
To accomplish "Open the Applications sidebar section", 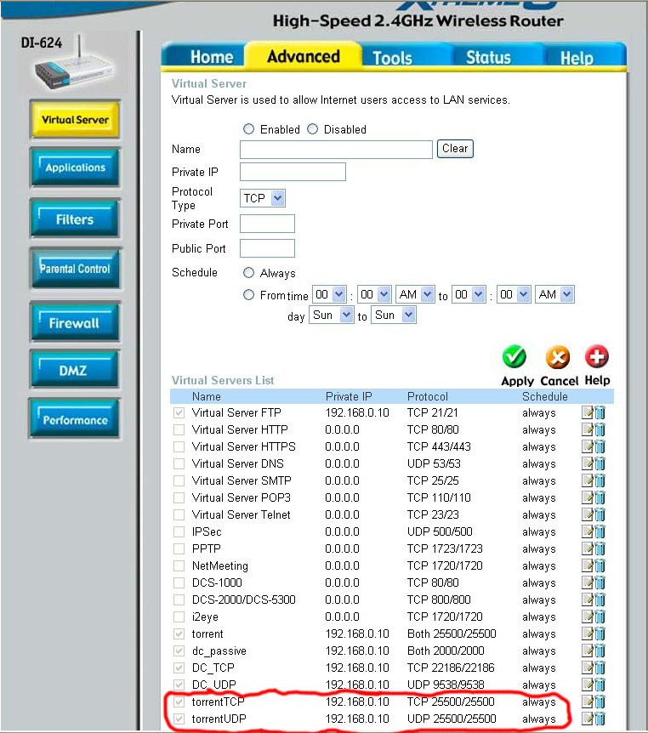I will click(x=75, y=168).
